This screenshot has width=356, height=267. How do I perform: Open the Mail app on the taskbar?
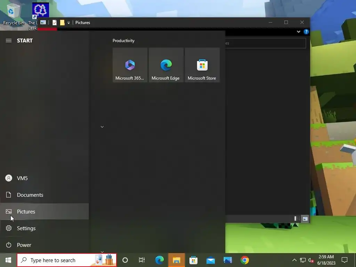click(x=210, y=260)
